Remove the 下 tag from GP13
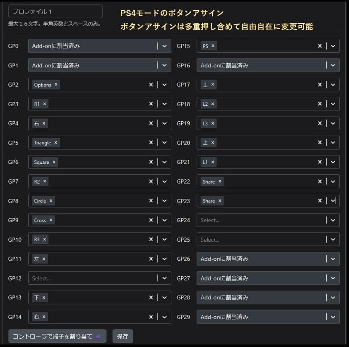Screen dimensions: 349x347 [44, 298]
